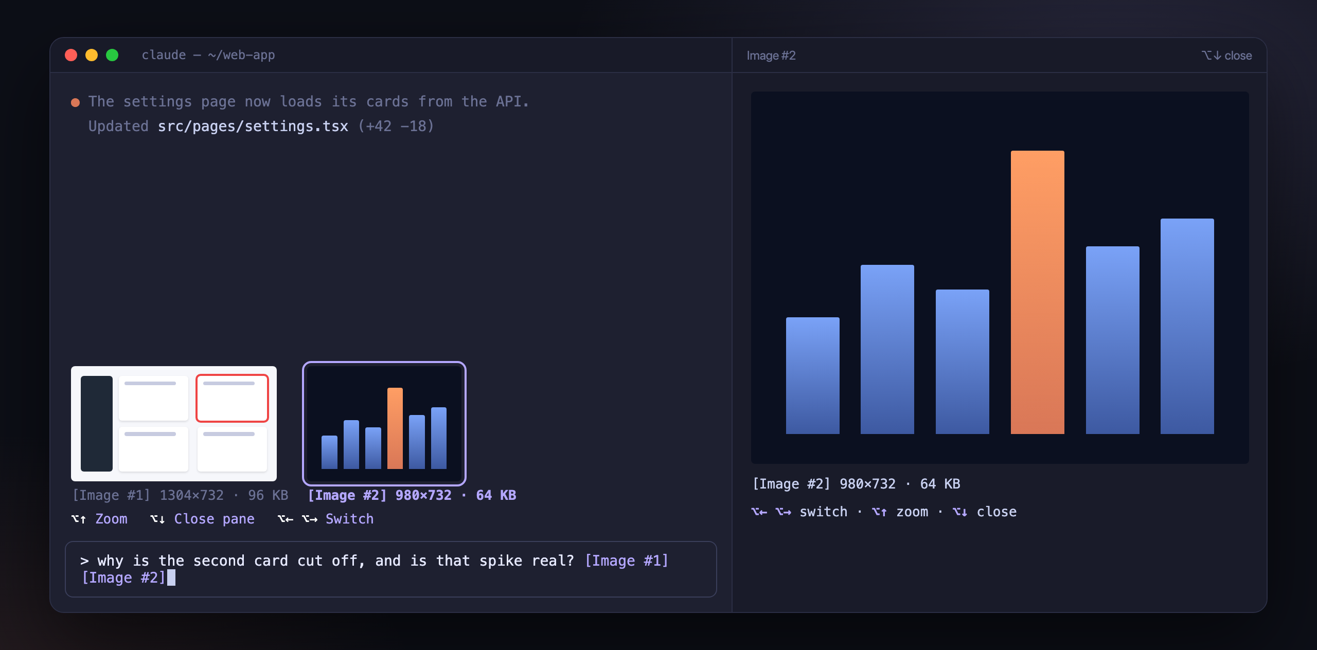Click the large bar chart preview image
This screenshot has height=650, width=1317.
[1000, 278]
